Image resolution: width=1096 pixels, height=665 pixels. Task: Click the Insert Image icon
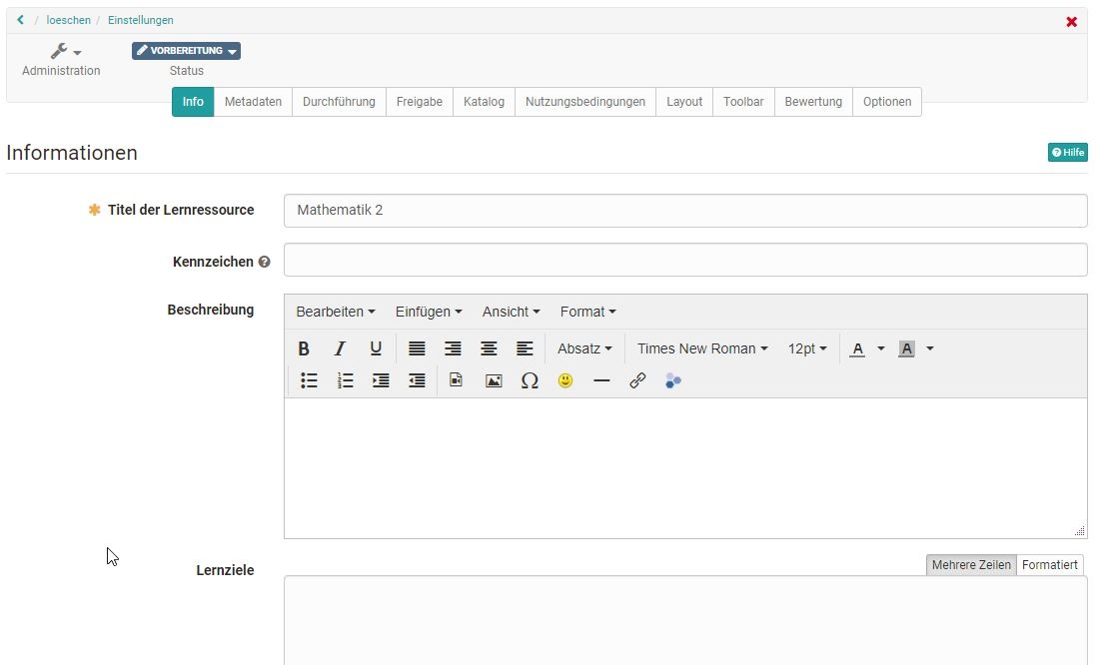point(493,380)
